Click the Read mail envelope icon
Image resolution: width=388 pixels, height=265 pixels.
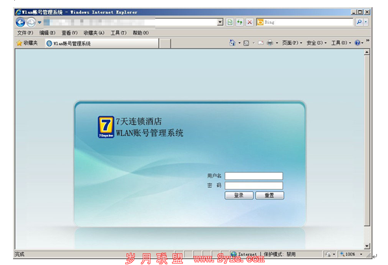click(x=261, y=43)
